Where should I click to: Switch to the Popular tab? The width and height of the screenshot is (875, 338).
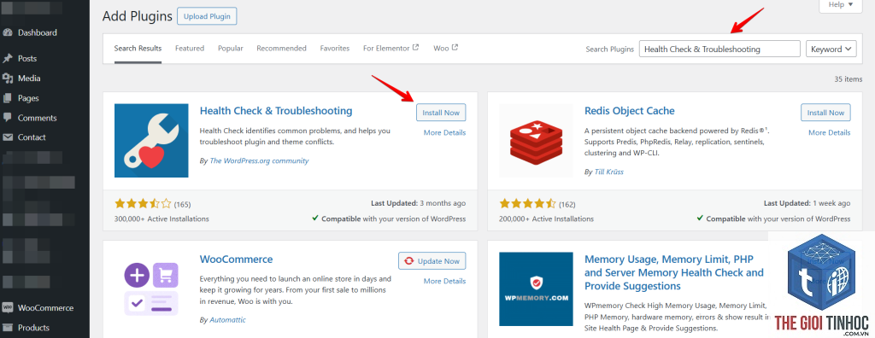[x=231, y=49]
